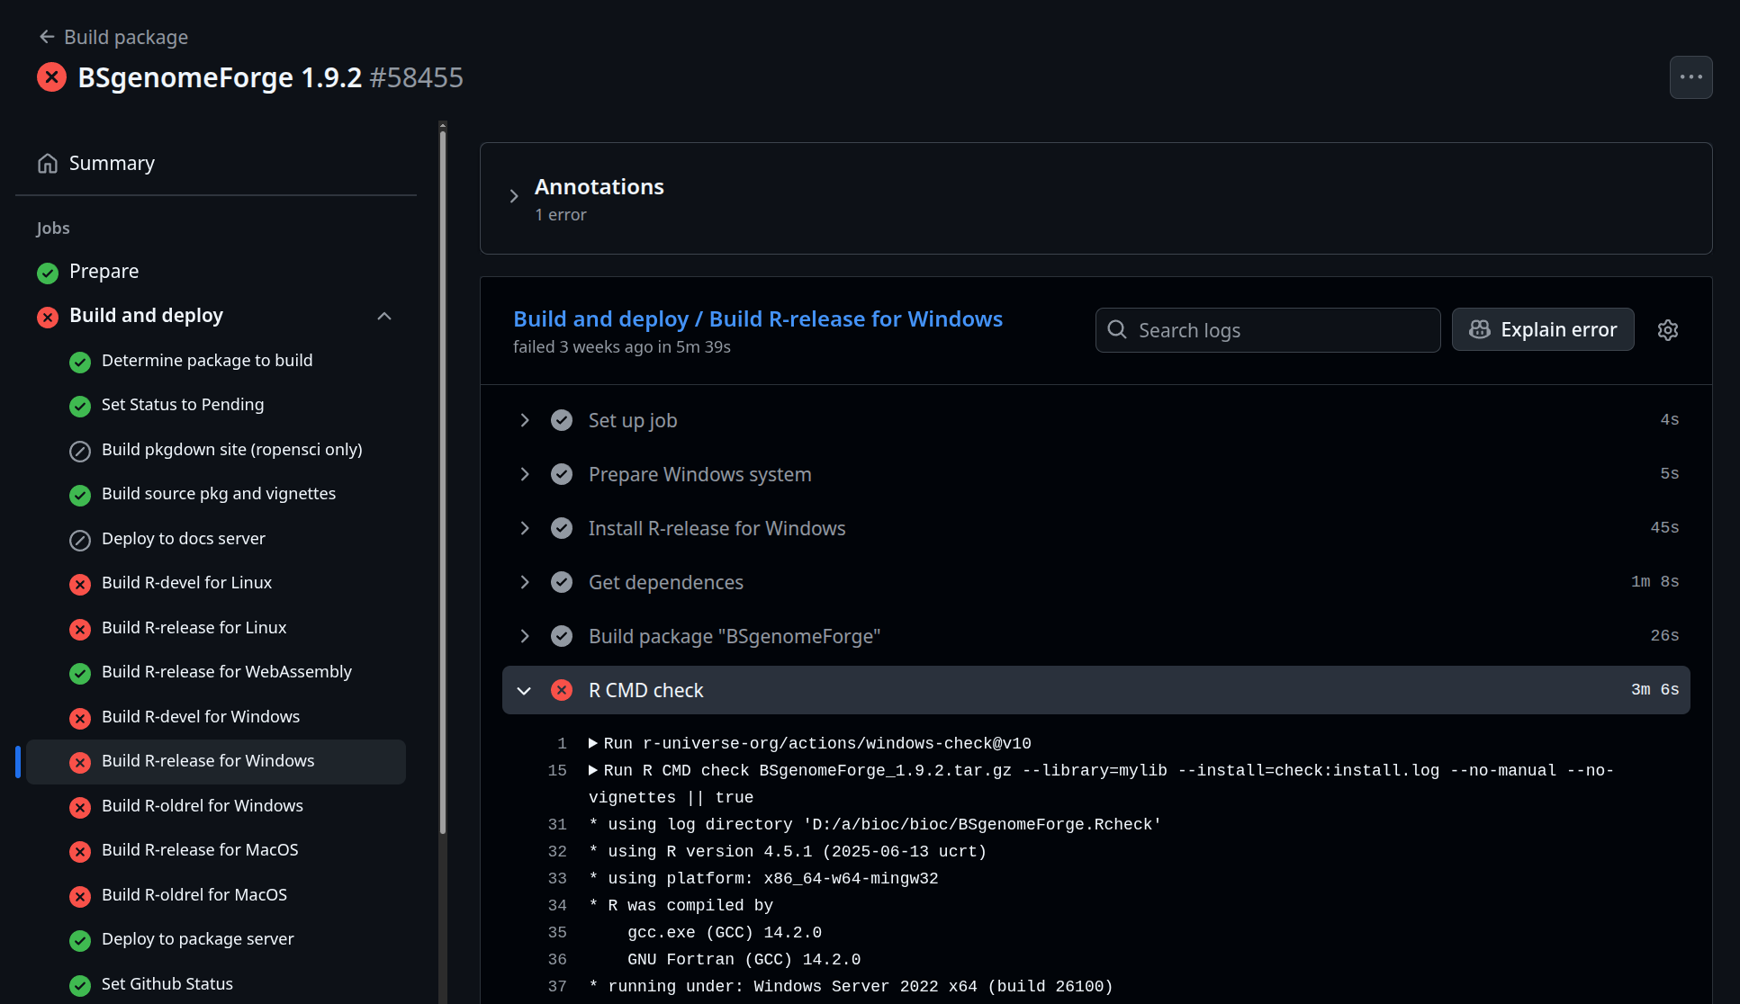Click the Explain error button
1740x1004 pixels.
pyautogui.click(x=1542, y=329)
